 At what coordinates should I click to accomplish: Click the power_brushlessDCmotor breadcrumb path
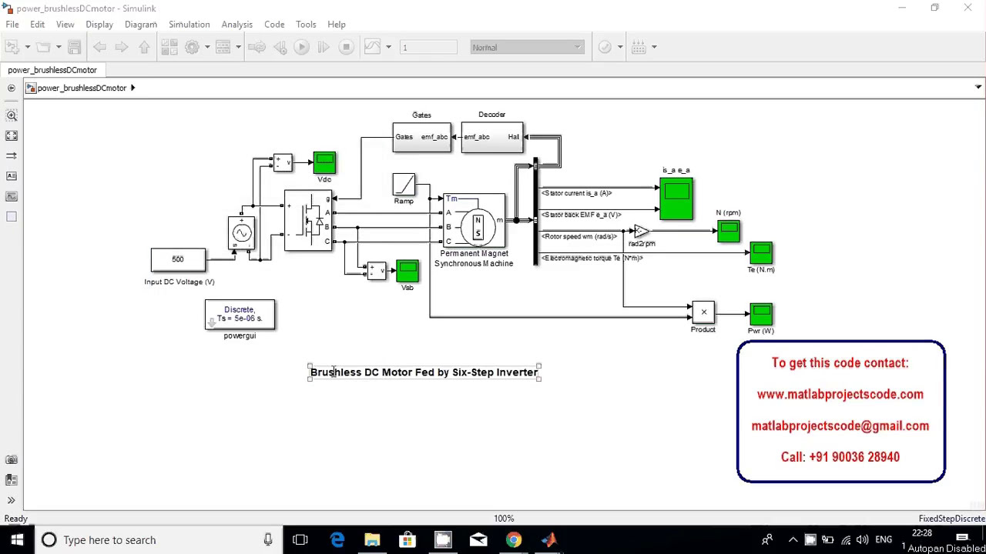[82, 88]
